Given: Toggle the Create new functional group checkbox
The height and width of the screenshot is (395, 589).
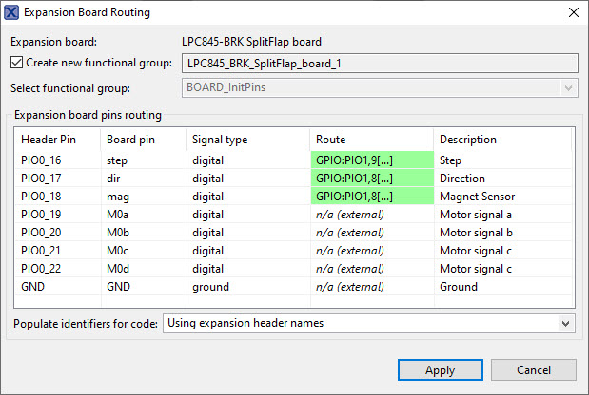Looking at the screenshot, I should pos(16,63).
